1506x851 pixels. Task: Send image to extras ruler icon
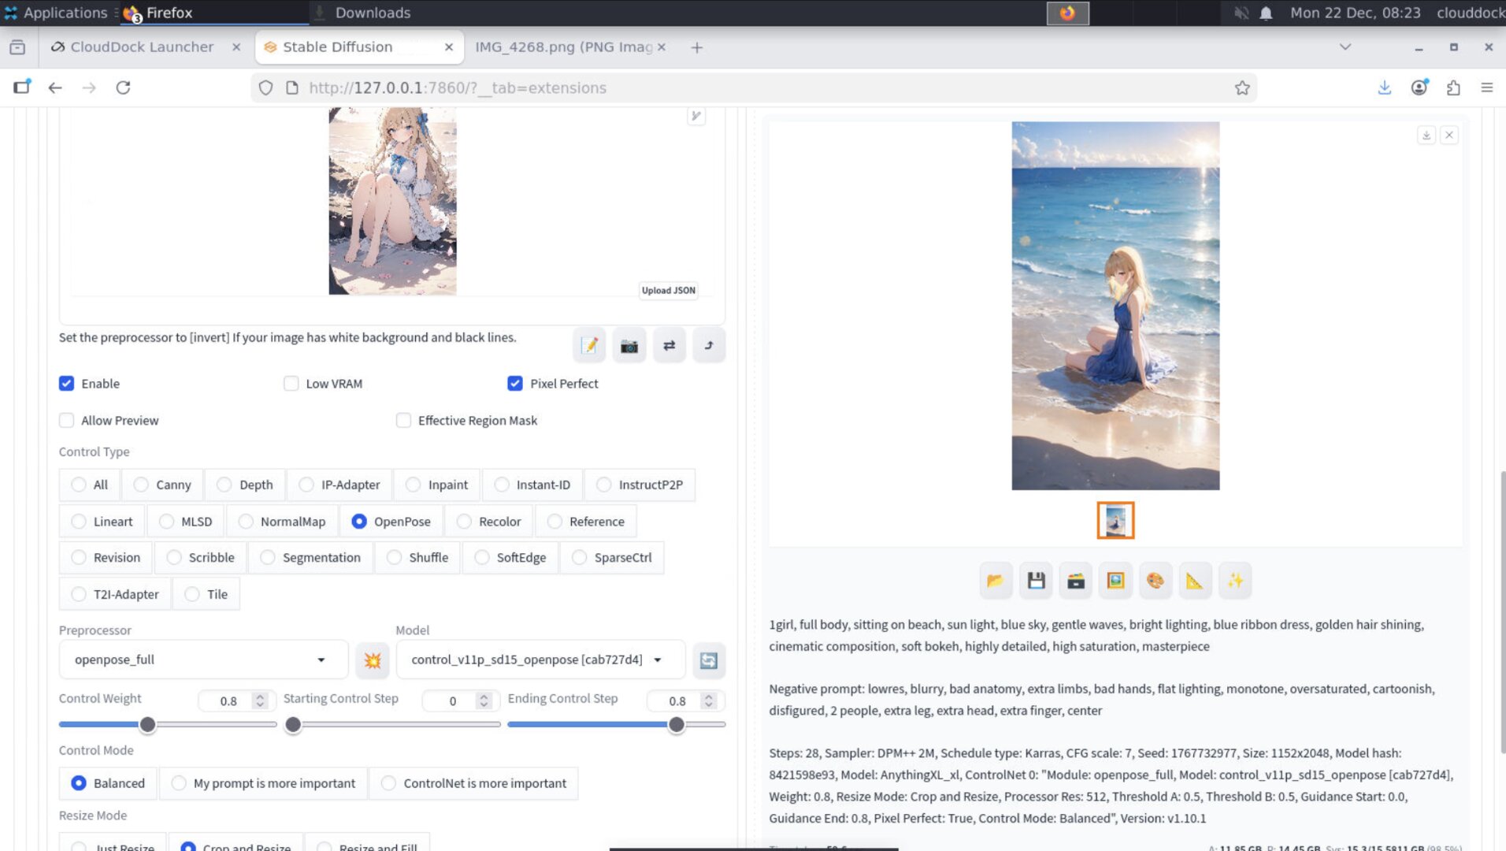tap(1195, 582)
